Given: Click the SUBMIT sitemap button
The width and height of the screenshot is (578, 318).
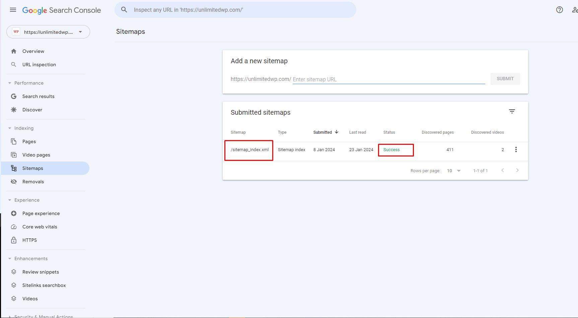Looking at the screenshot, I should point(505,79).
